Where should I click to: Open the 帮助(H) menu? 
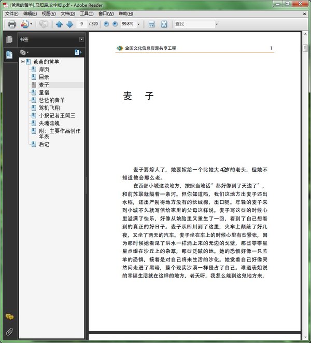coord(125,13)
